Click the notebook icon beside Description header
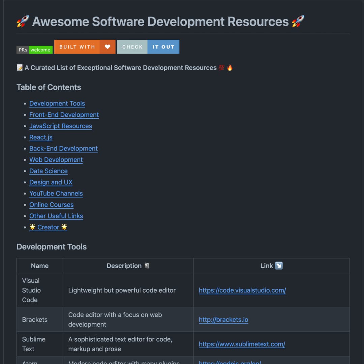364x364 pixels. (147, 266)
